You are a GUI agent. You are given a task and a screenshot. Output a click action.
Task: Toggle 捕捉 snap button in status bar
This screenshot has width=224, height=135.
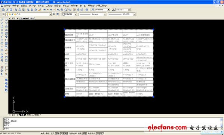click(x=42, y=134)
